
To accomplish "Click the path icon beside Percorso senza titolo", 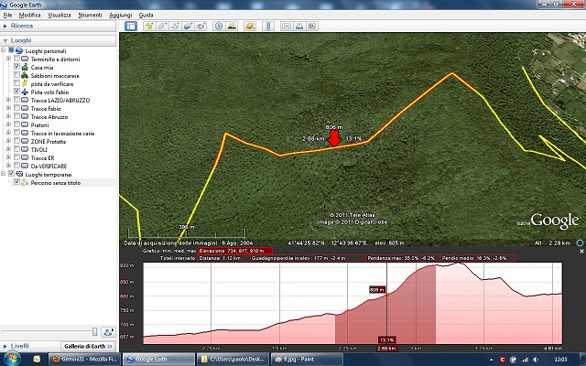I will [25, 183].
